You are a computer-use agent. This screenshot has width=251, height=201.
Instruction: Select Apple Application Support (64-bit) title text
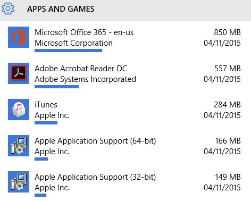pyautogui.click(x=95, y=141)
